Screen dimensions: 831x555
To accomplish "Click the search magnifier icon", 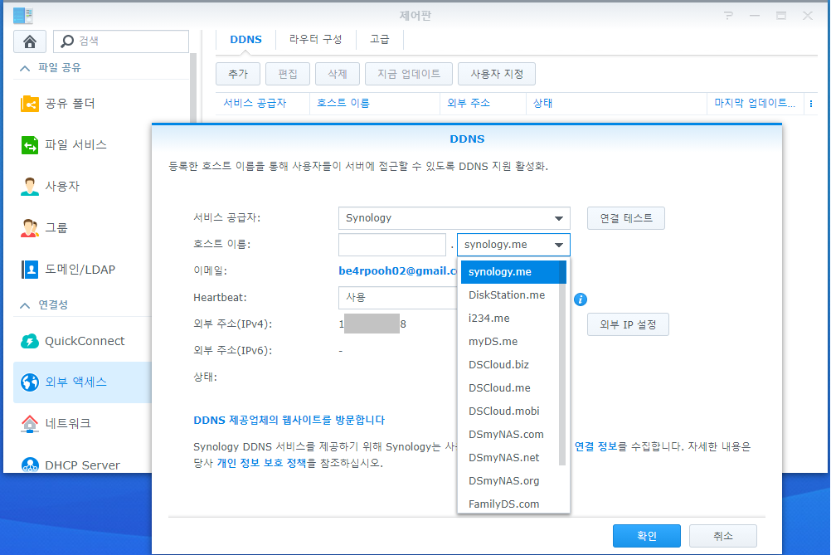I will [x=67, y=41].
